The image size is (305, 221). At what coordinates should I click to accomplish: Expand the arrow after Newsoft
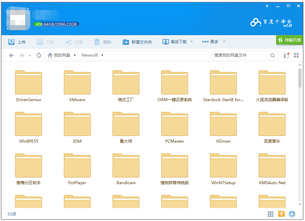[x=102, y=55]
